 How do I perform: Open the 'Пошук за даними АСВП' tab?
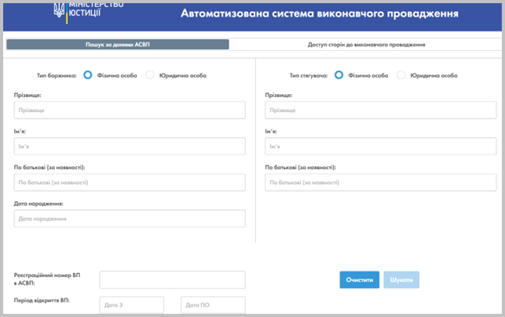pos(117,45)
